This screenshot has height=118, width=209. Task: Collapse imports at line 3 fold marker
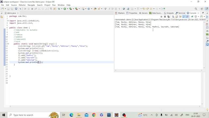click(8, 21)
